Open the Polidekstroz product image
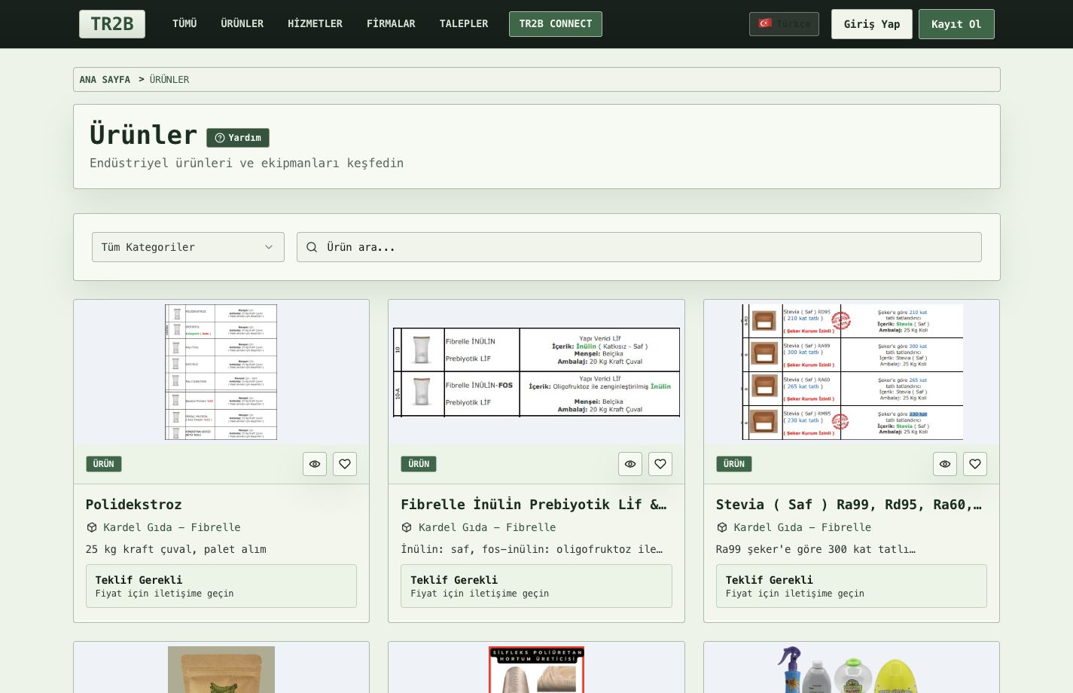The image size is (1073, 693). [221, 372]
